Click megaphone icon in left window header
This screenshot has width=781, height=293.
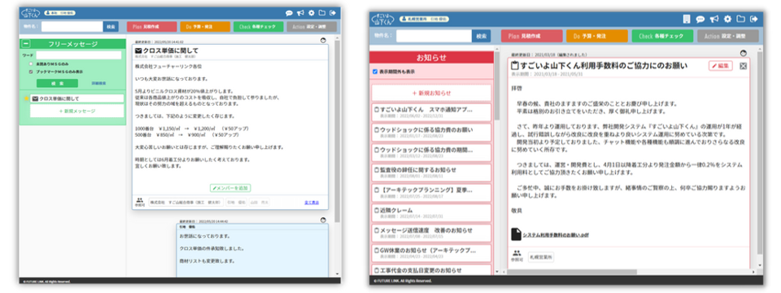pos(301,13)
